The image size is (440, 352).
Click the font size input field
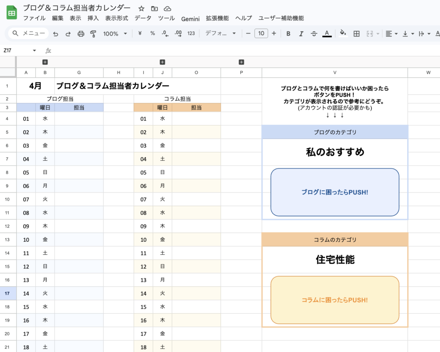coord(261,33)
